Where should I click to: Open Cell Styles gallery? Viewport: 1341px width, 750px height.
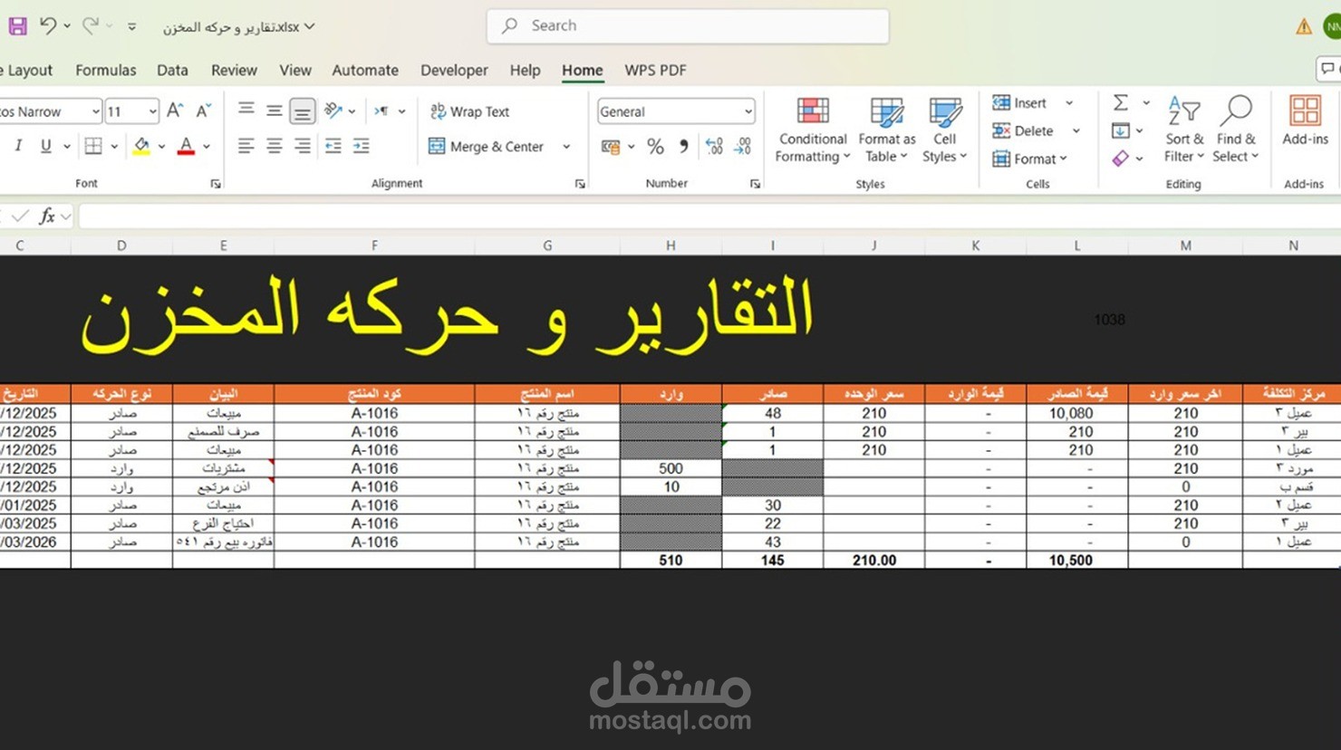[x=944, y=130]
